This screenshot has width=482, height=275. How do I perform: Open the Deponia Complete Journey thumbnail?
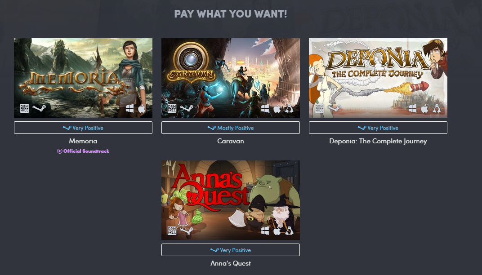378,78
